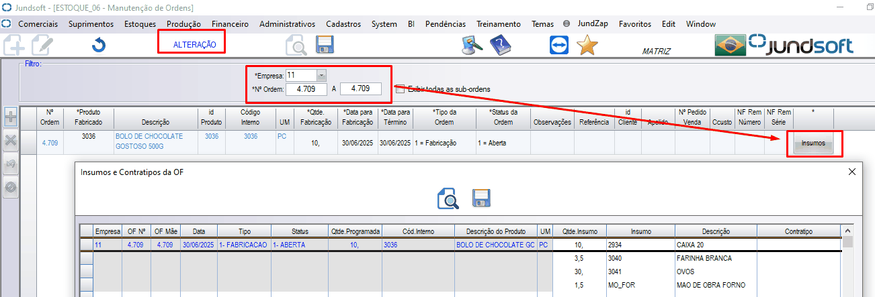Close the Insumos e Contratipos dialog
This screenshot has width=875, height=297.
(x=853, y=172)
